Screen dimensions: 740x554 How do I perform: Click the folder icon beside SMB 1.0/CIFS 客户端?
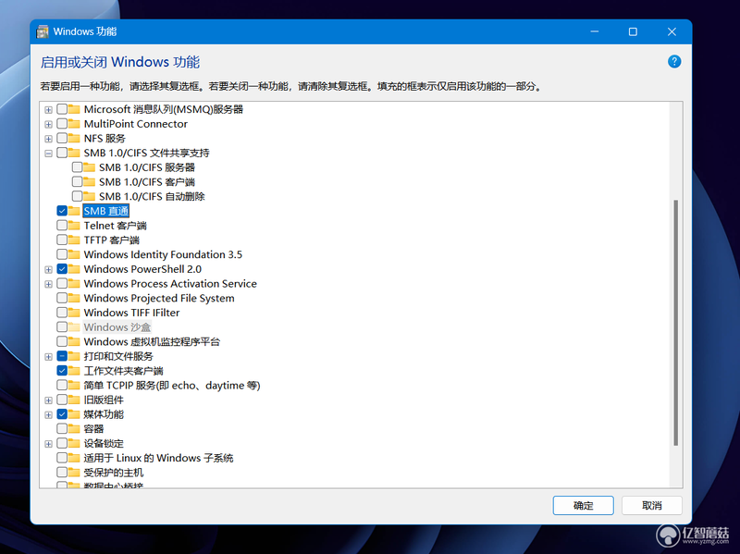[x=89, y=182]
